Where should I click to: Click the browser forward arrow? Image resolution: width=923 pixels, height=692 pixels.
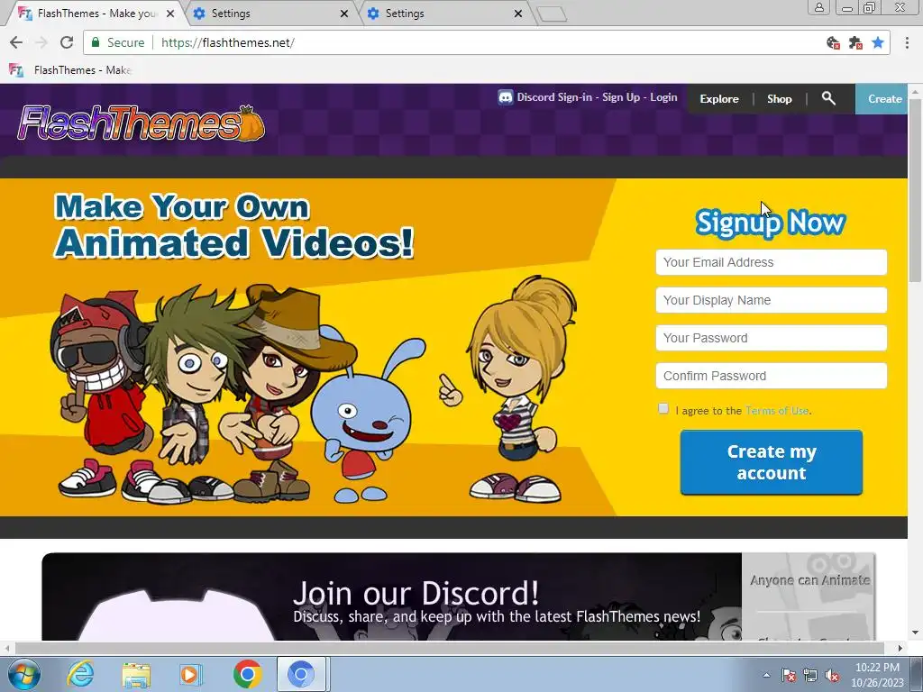(x=41, y=42)
